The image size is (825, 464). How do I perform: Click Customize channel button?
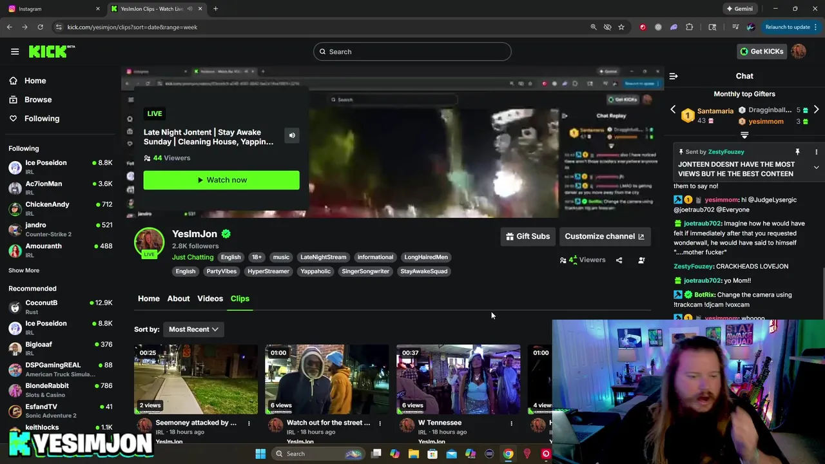605,237
